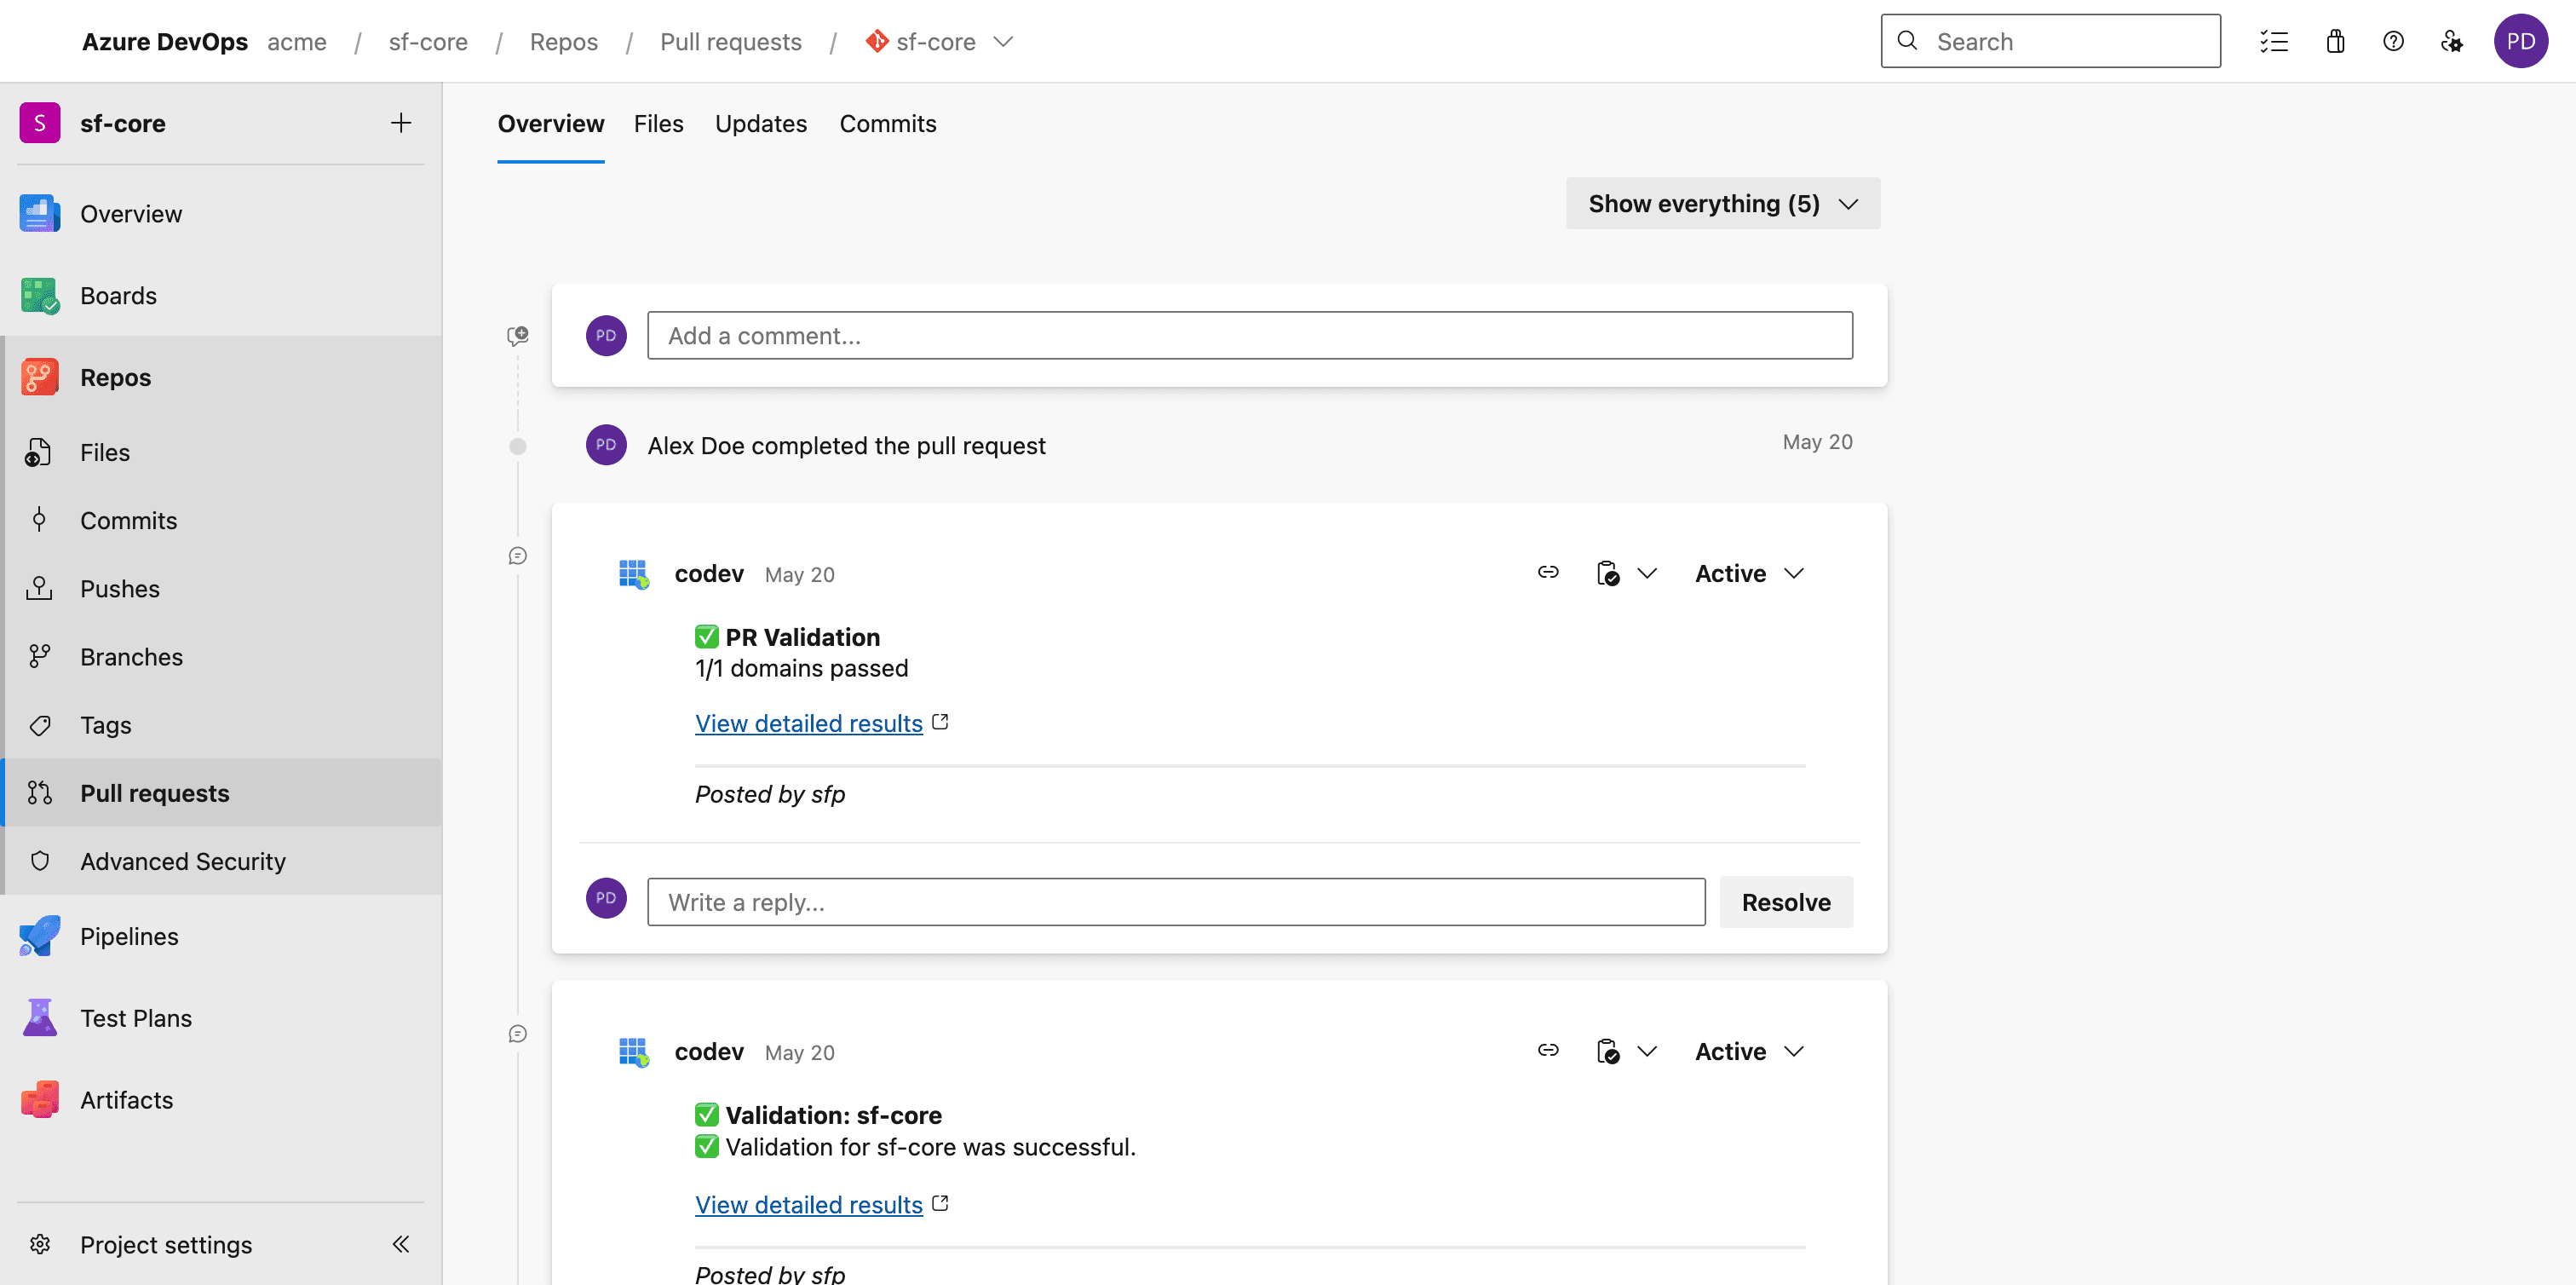Screen dimensions: 2576x1285
Task: Switch to the Overview tab
Action: pyautogui.click(x=551, y=123)
